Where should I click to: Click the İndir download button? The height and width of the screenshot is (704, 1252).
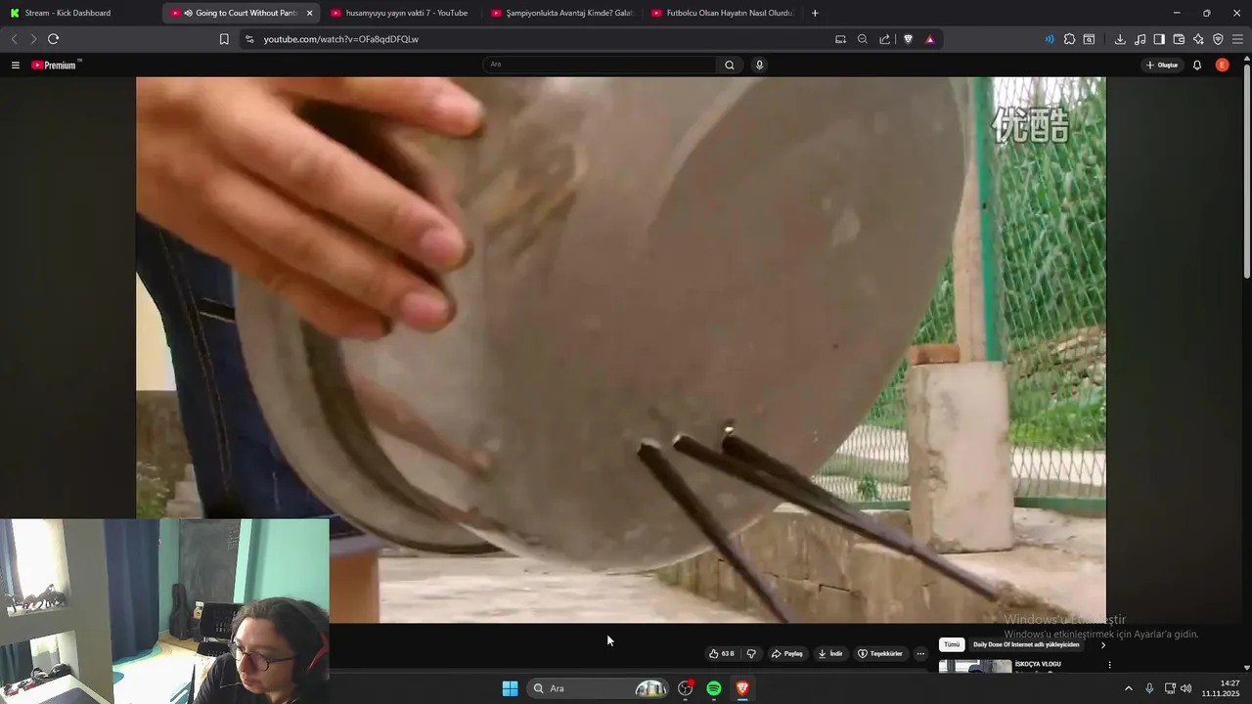tap(830, 653)
